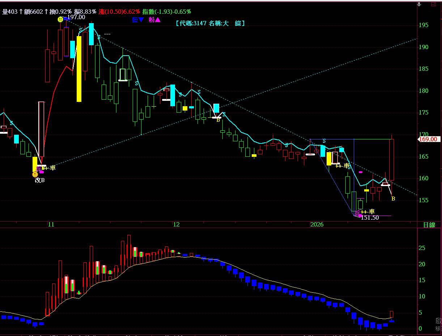Click the orange smiley face above 改B
442x336 pixels.
35,174
